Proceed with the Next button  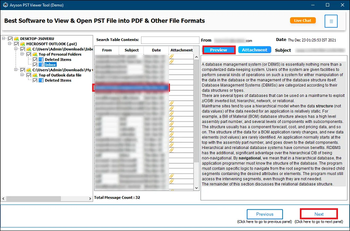[319, 214]
